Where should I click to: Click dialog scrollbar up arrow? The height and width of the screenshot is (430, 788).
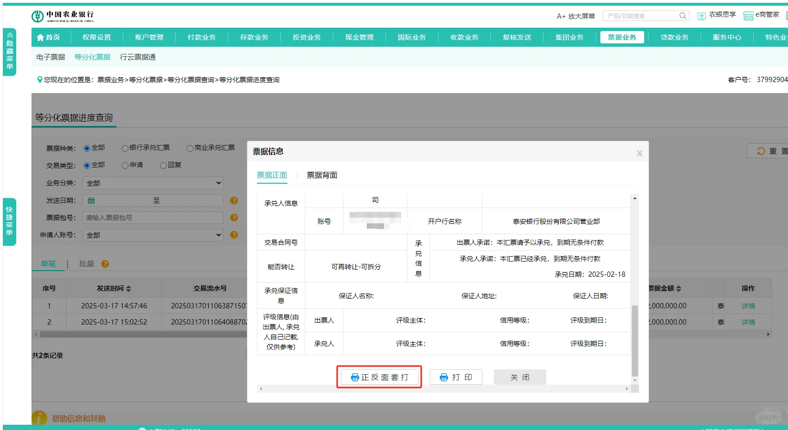[635, 198]
